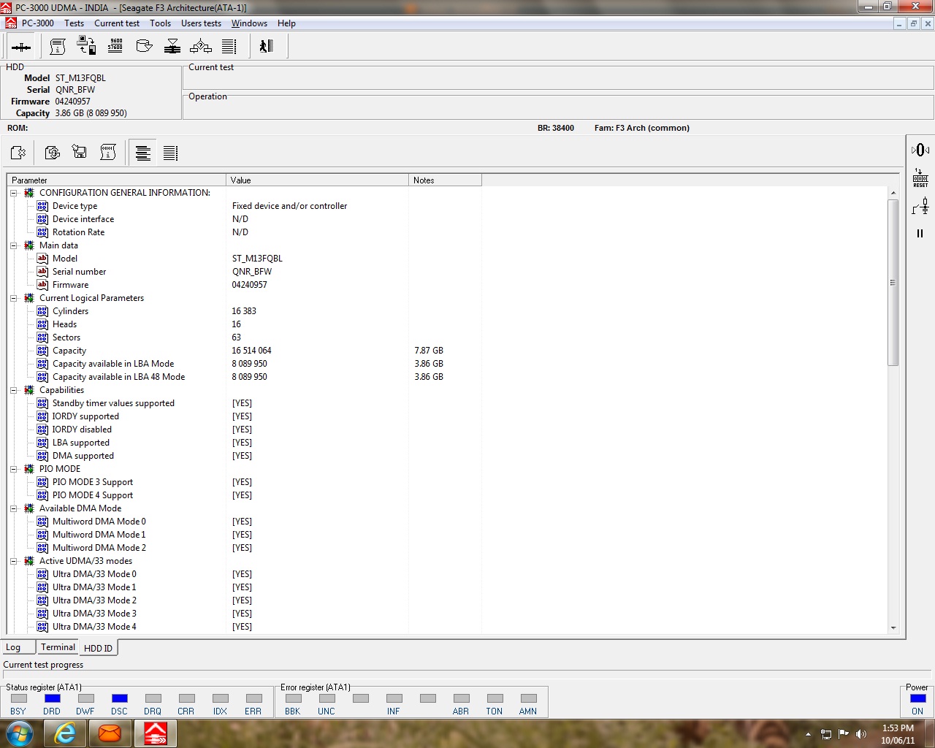Image resolution: width=935 pixels, height=748 pixels.
Task: Click the save-to-floppy icon in HDD ID toolbar
Action: 80,152
